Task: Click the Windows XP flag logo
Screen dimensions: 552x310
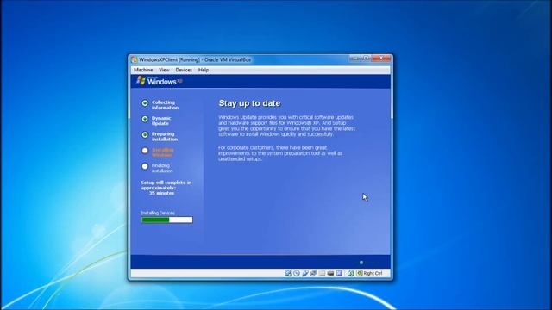Action: coord(141,80)
